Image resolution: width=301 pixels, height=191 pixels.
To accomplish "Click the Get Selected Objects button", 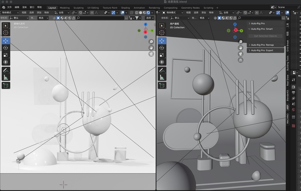I will [x=265, y=36].
